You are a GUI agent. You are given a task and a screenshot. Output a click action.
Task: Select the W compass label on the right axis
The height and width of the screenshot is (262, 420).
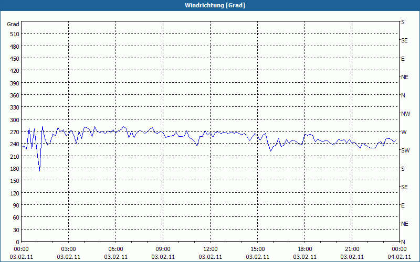(x=404, y=132)
